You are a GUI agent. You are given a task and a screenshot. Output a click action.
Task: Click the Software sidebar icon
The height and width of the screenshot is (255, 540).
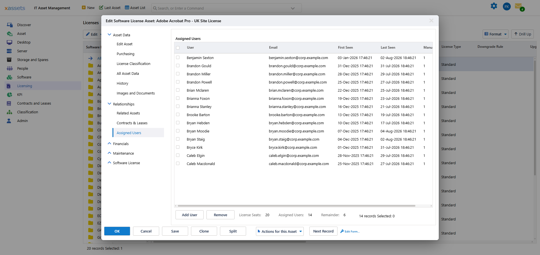pyautogui.click(x=10, y=77)
